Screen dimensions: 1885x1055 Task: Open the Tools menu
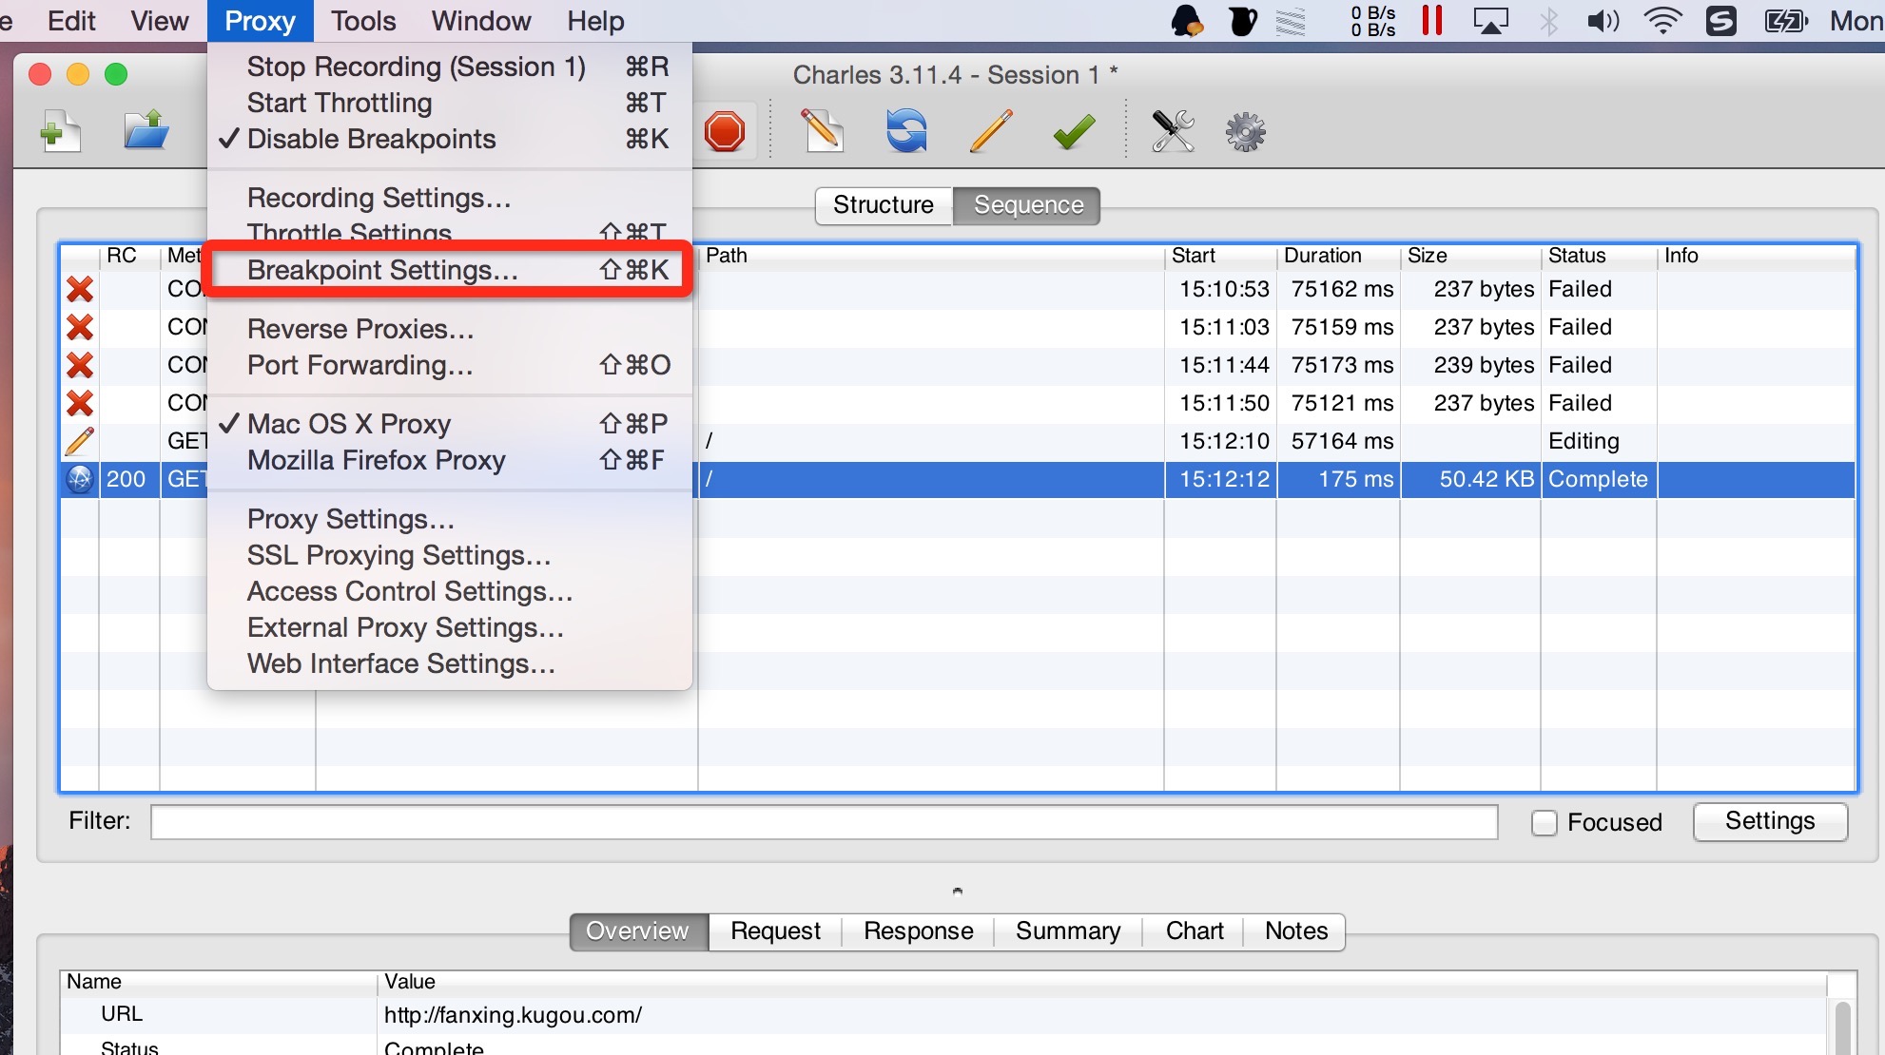[x=363, y=21]
